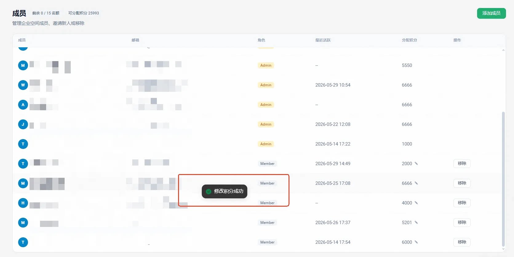This screenshot has height=257, width=514.
Task: Click the Admin badge in the 5550 row
Action: coord(266,65)
